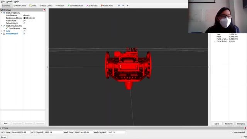Activate the Move Camera tool
Screen dimensions: 247x139
coord(20,6)
